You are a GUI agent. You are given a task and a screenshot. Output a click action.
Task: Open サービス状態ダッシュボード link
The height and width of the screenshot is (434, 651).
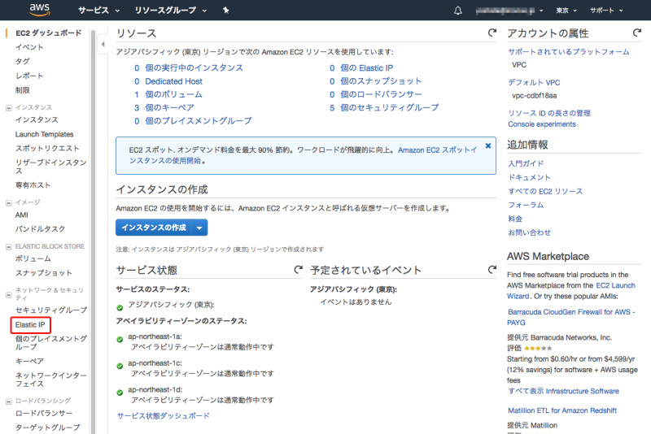click(x=164, y=416)
